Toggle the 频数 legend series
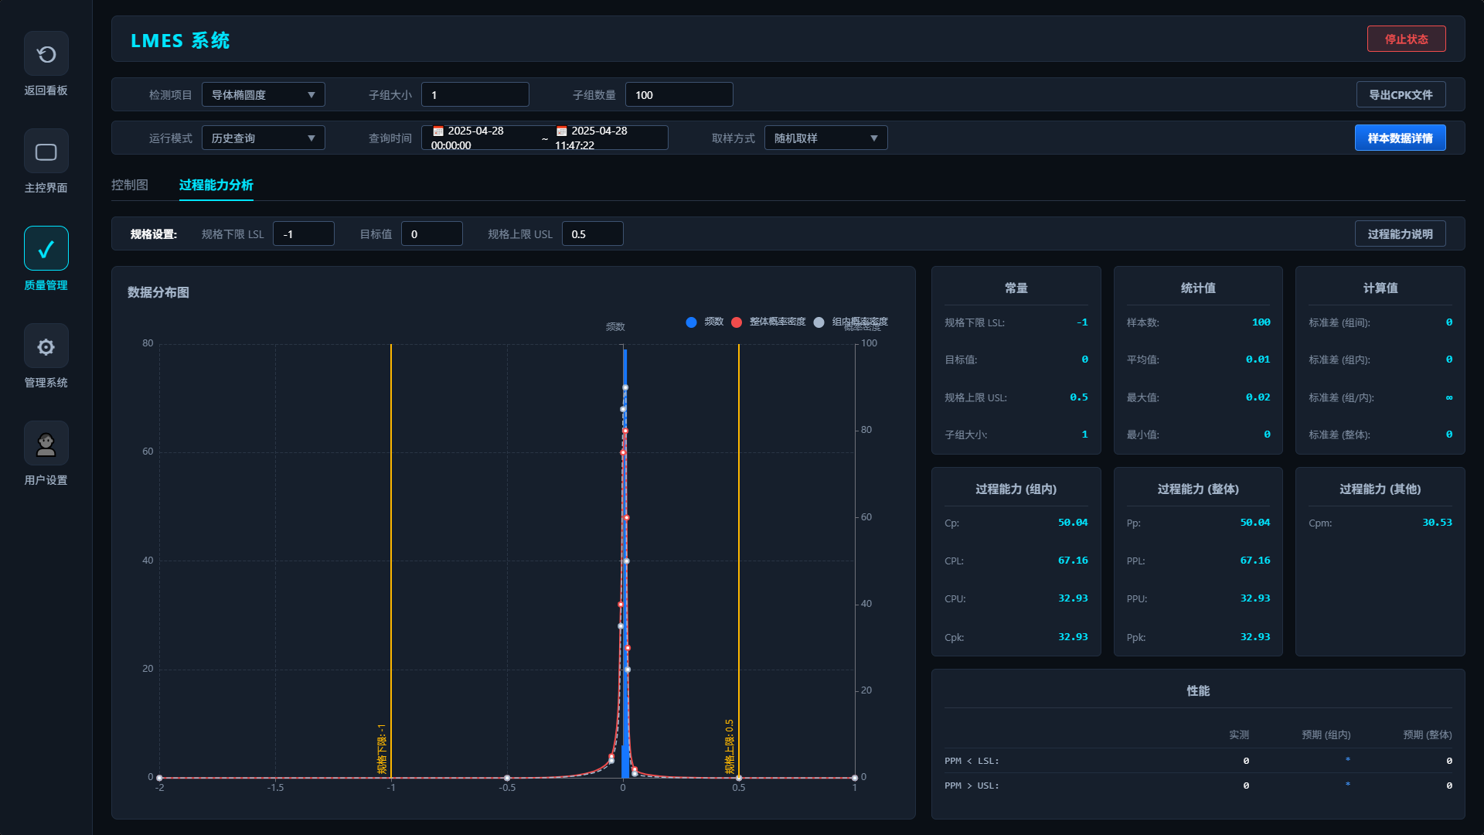 [704, 322]
